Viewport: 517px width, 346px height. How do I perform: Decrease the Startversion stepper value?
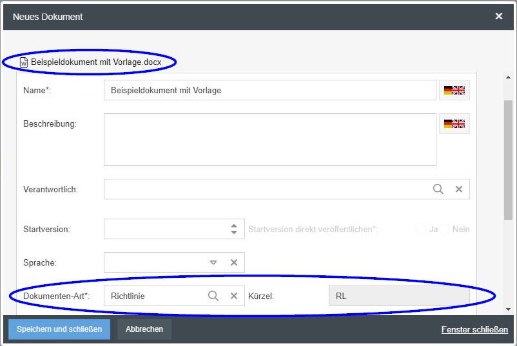tap(233, 232)
